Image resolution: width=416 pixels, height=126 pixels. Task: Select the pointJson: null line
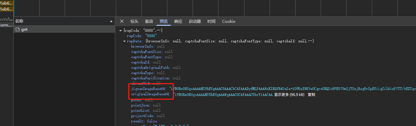(x=146, y=105)
